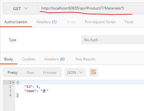The image size is (144, 111).
Task: Click the "name" key in response
Action: pyautogui.click(x=30, y=91)
